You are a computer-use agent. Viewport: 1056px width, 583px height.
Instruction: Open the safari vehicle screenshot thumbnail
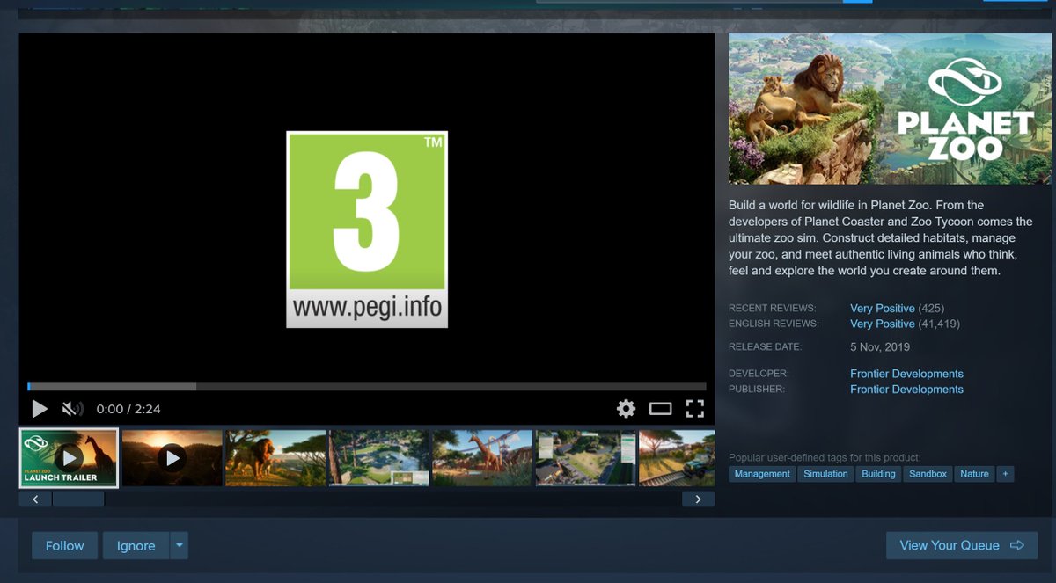pos(677,458)
